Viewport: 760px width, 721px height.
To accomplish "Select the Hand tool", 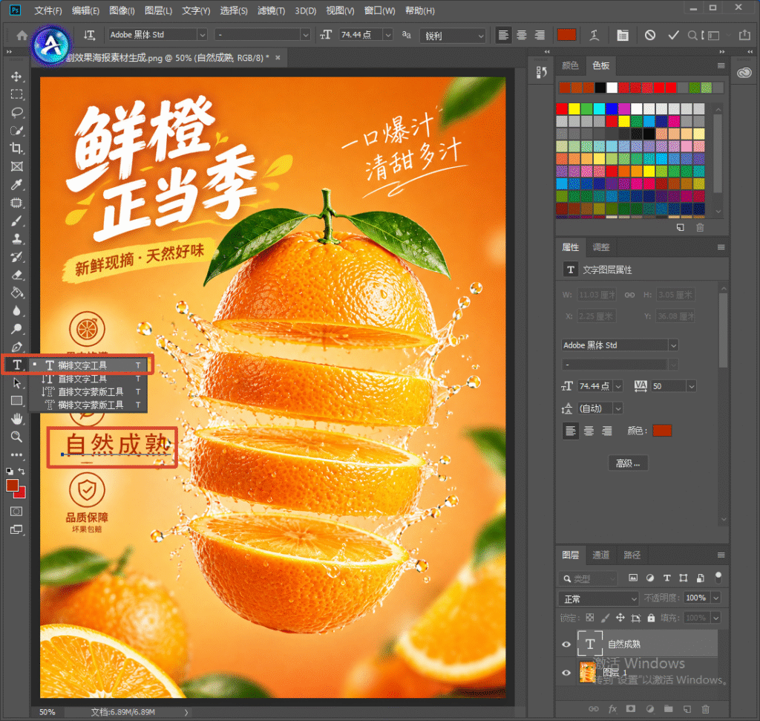I will 16,419.
